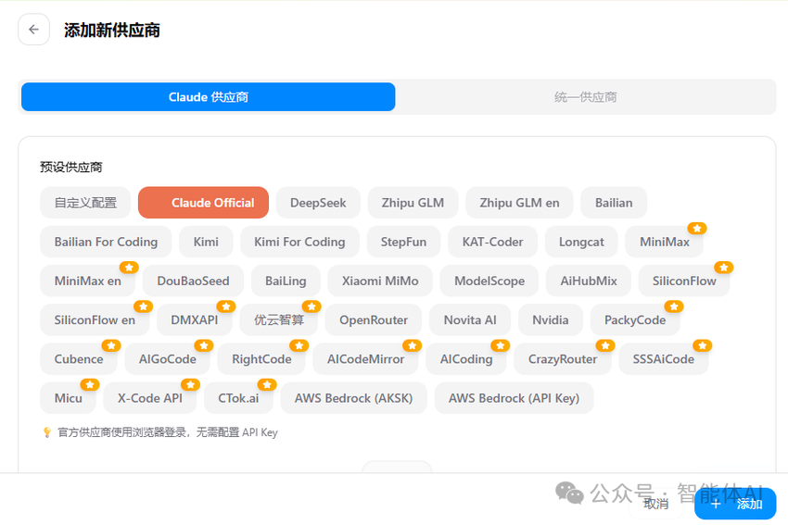
Task: Select AWS Bedrock (API Key) preset
Action: (x=514, y=398)
